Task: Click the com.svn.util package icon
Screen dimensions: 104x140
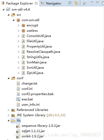Action: coord(18,20)
